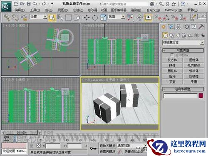The height and width of the screenshot is (156, 208).
Task: Click the Undo arrow icon
Action: [x=35, y=4]
